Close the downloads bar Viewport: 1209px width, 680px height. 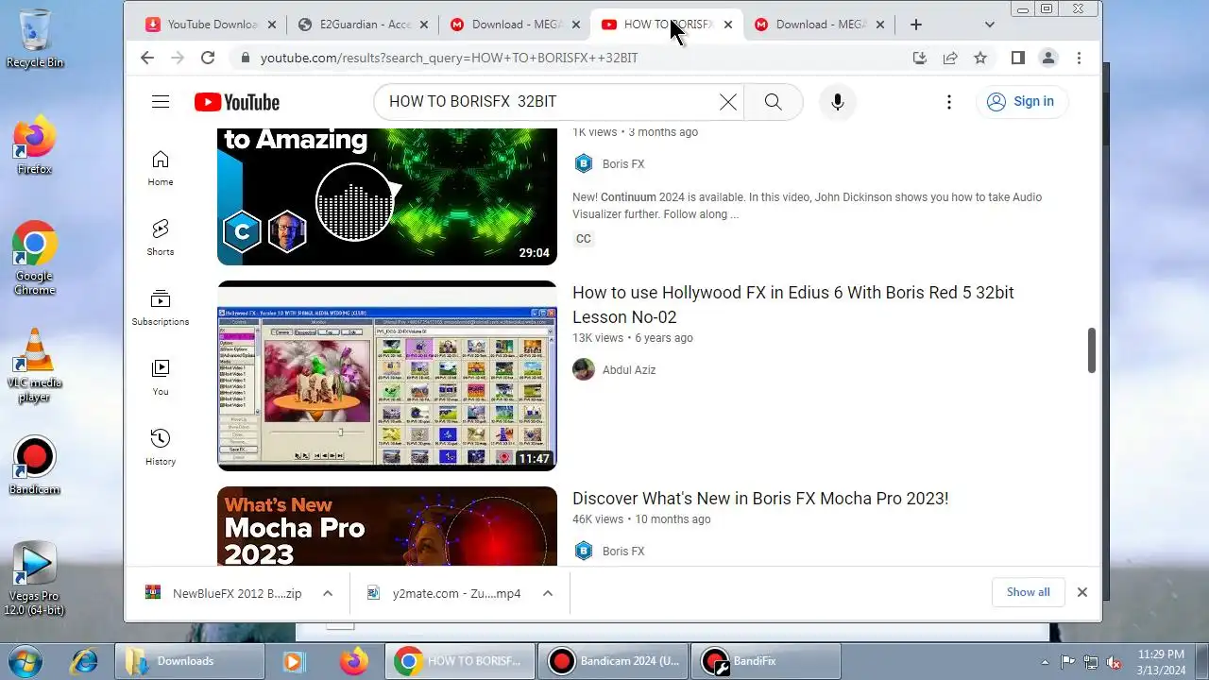click(x=1082, y=592)
